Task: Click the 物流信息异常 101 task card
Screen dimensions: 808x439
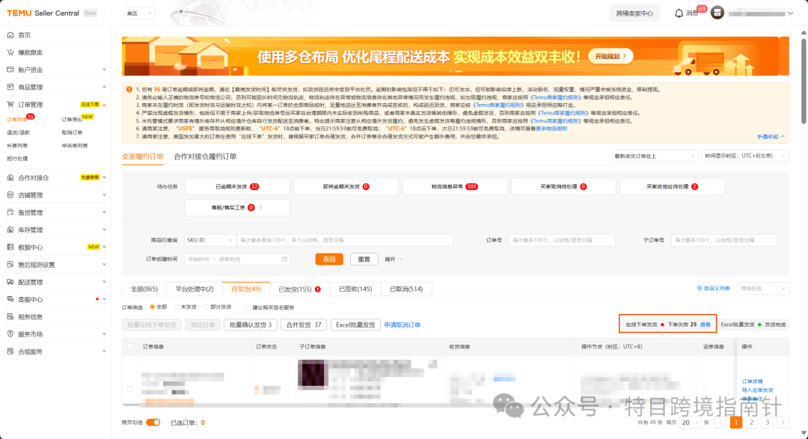Action: click(455, 186)
